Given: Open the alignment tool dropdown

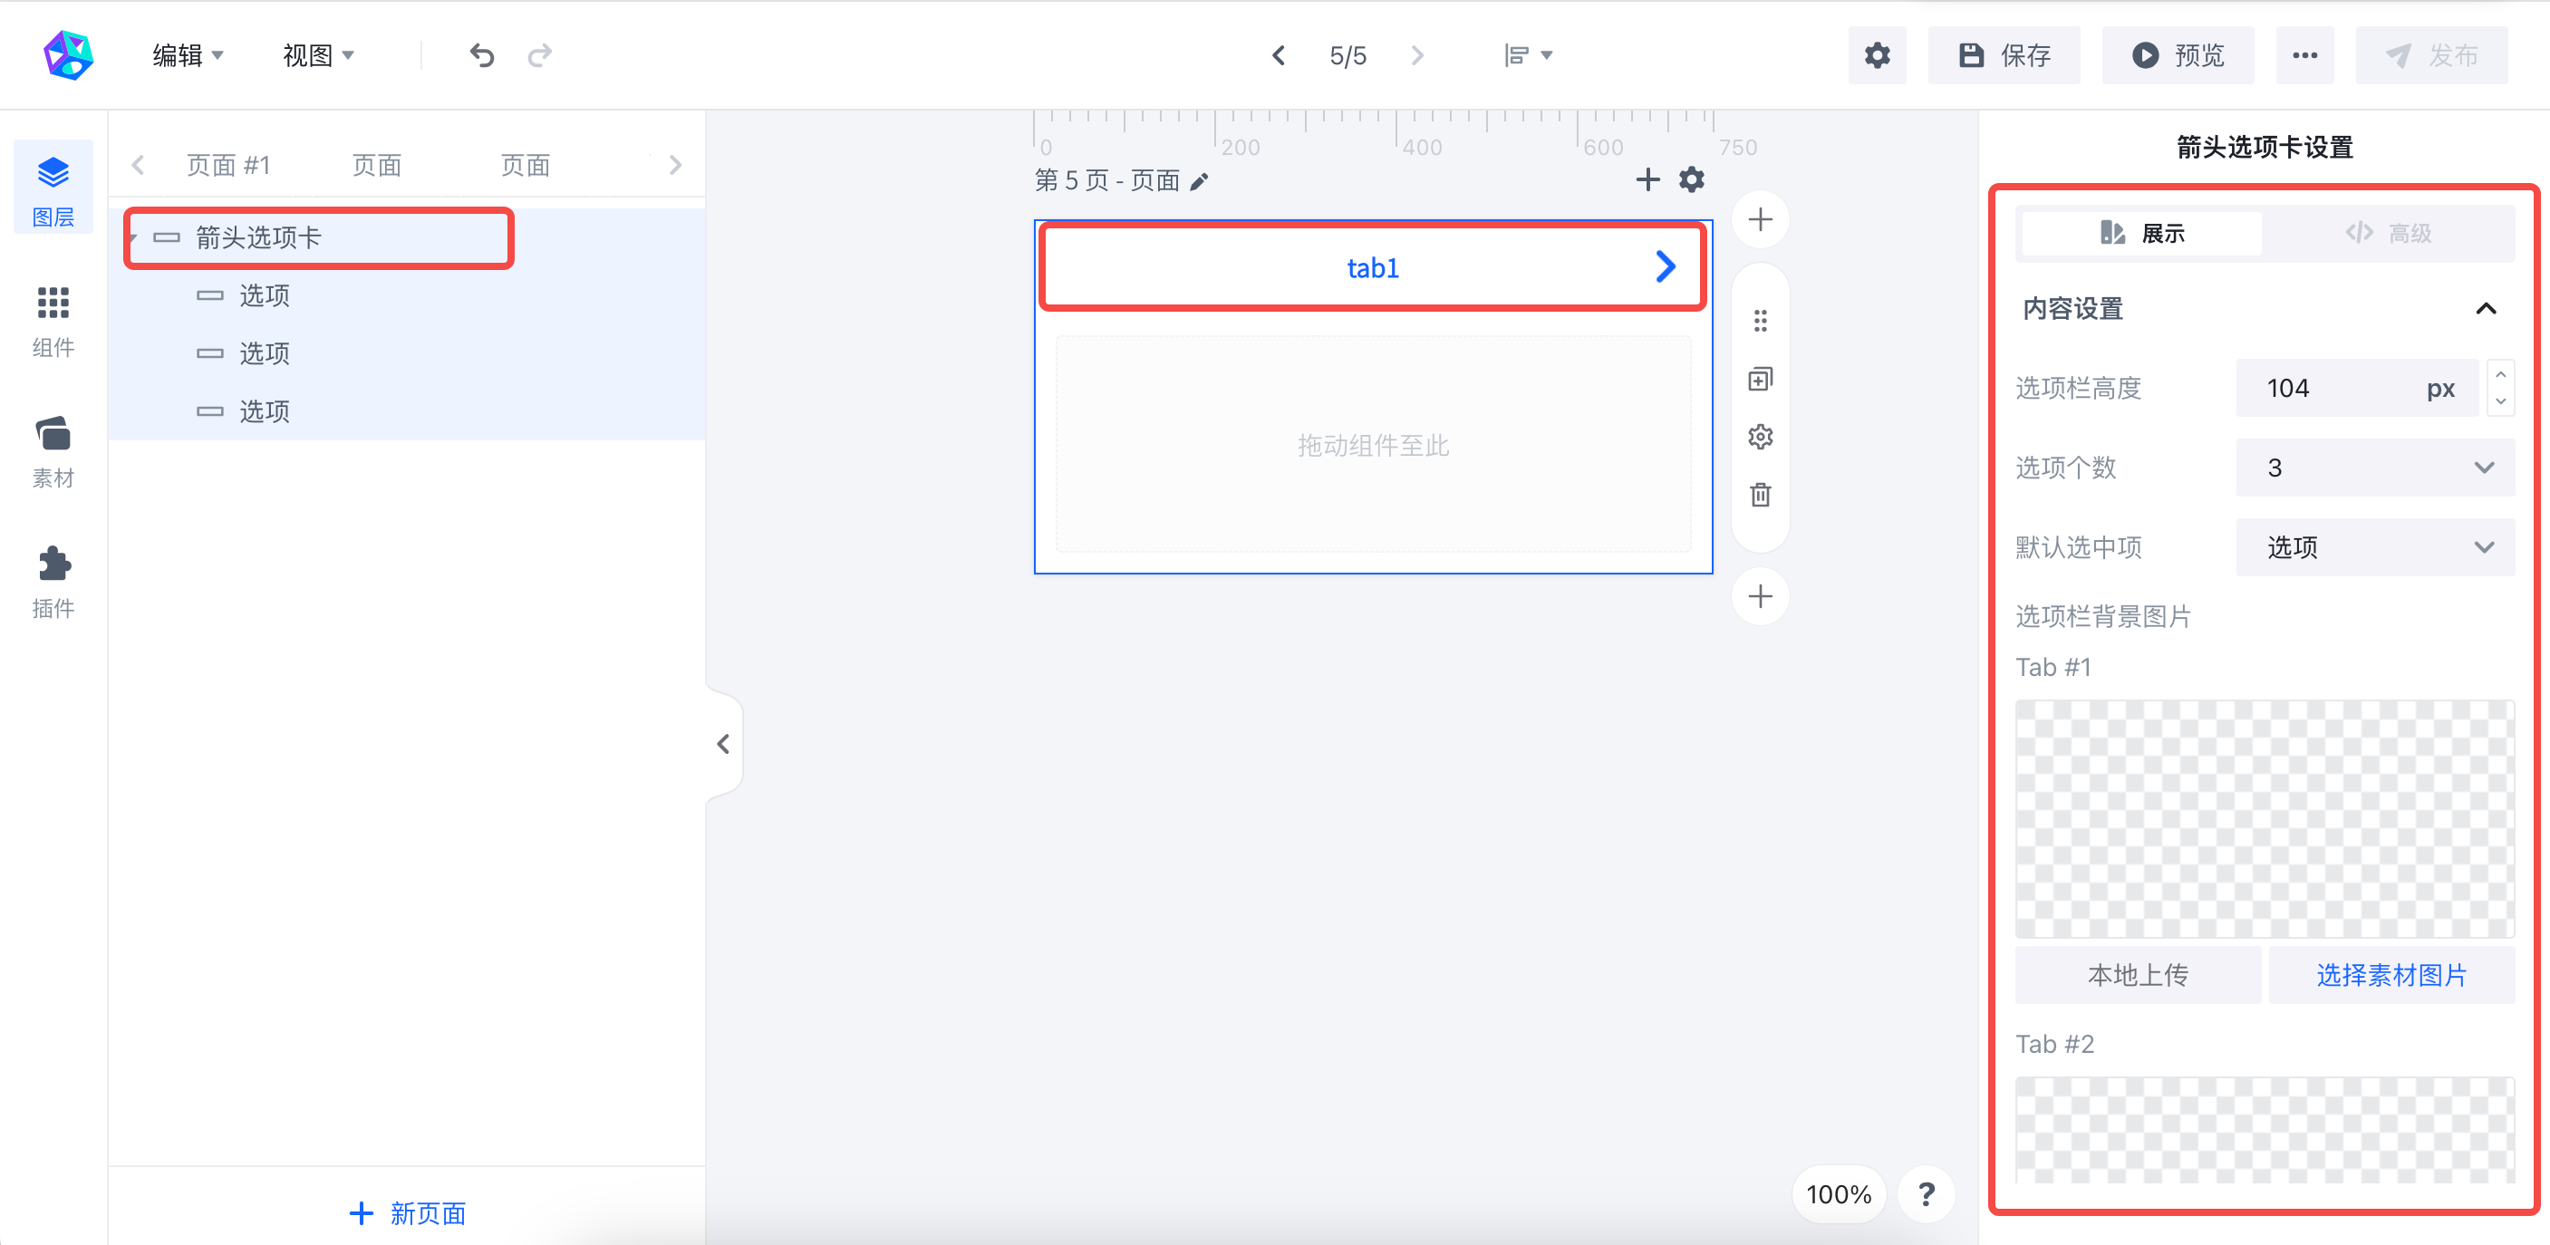Looking at the screenshot, I should point(1528,55).
